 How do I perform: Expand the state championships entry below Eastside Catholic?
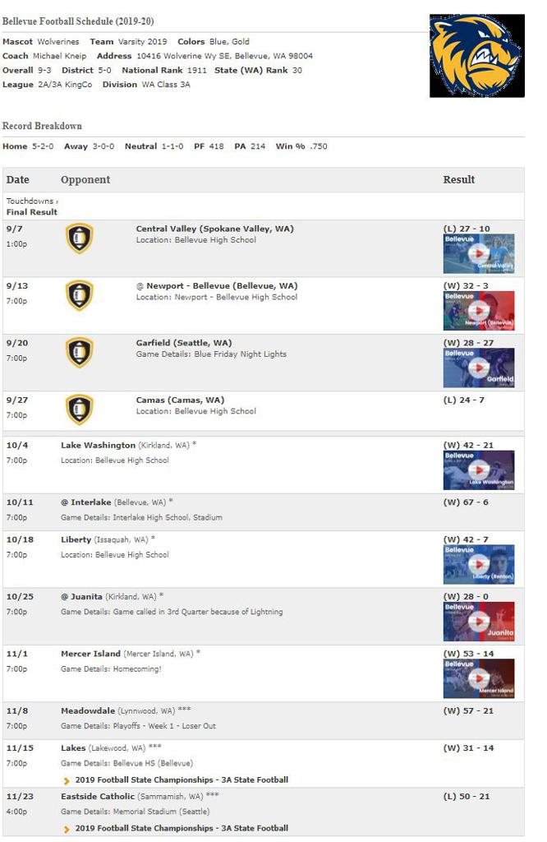point(176,827)
